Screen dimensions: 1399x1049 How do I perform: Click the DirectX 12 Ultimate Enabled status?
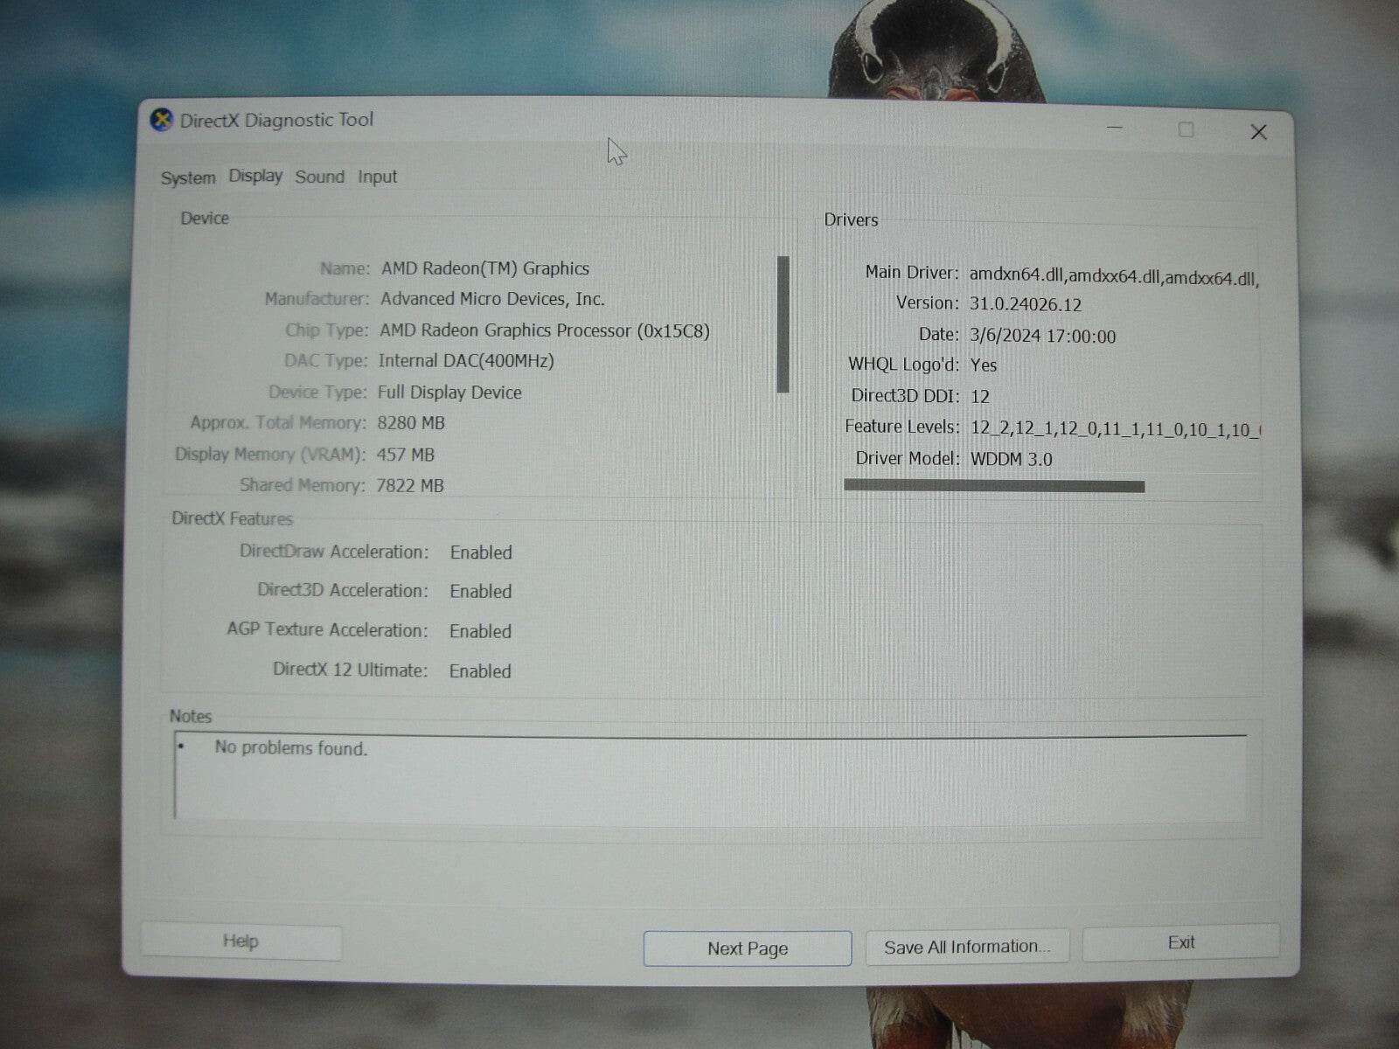tap(479, 670)
